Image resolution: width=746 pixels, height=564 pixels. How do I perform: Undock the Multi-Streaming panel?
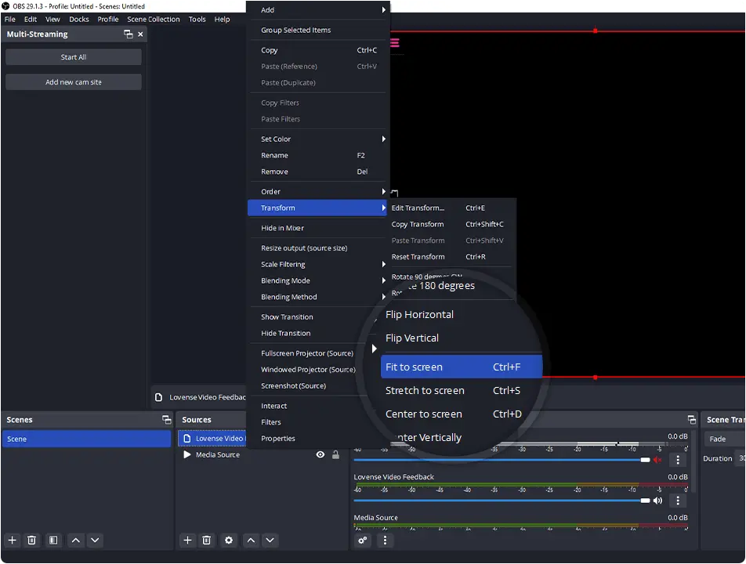[128, 34]
